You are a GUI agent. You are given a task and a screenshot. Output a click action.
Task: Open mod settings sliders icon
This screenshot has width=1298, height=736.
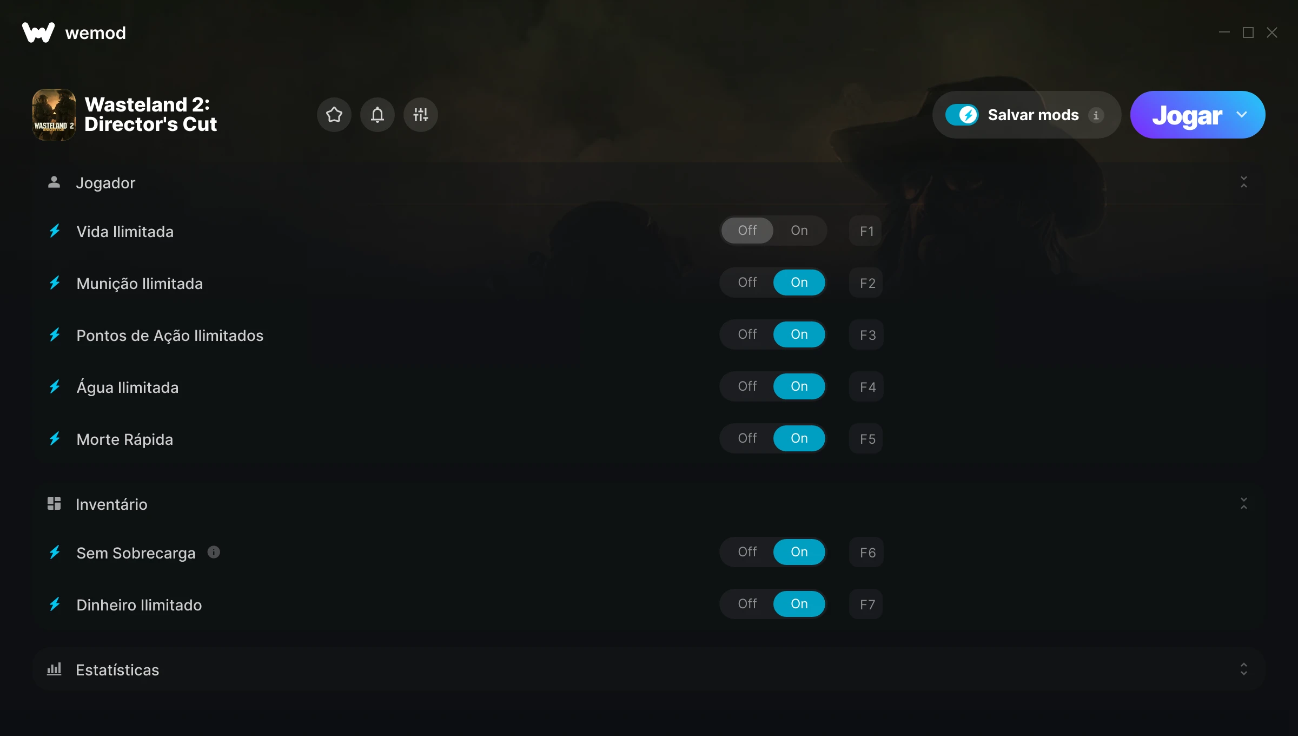pyautogui.click(x=421, y=115)
